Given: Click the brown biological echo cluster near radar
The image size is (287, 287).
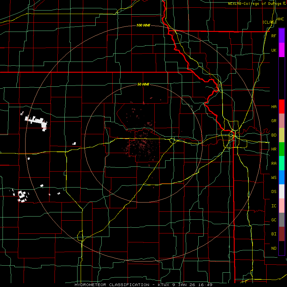Looking at the screenshot, I should point(142,145).
